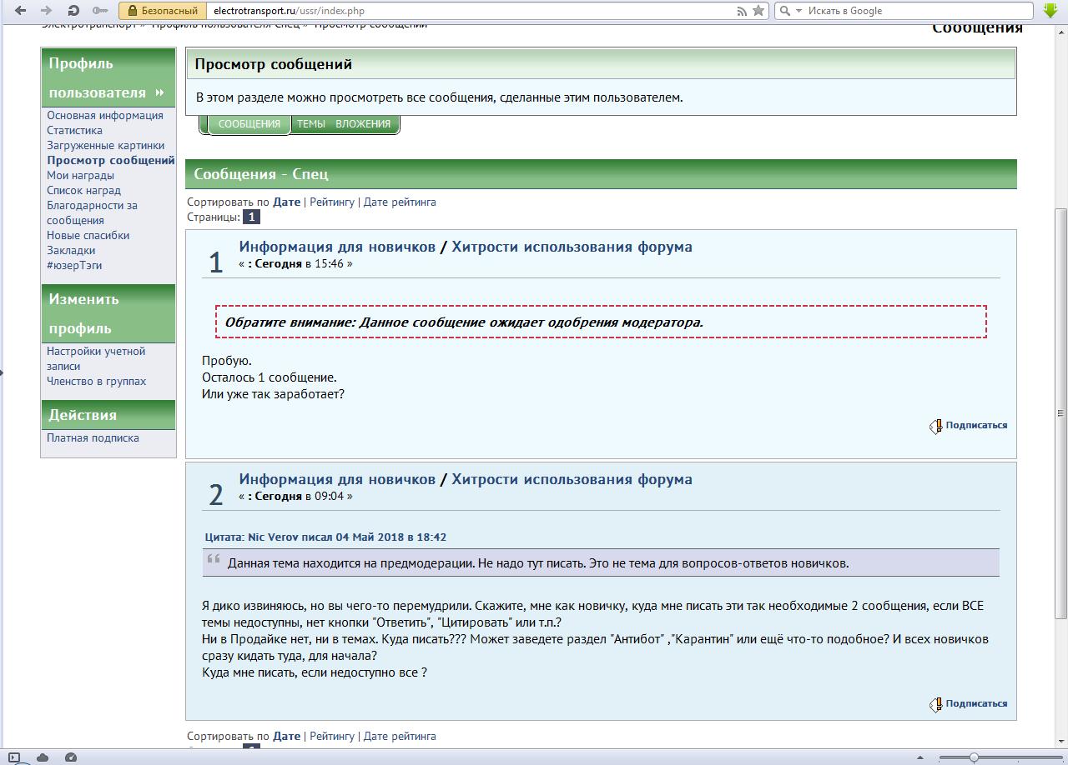This screenshot has width=1068, height=765.
Task: Switch to the Темы tab
Action: [x=311, y=124]
